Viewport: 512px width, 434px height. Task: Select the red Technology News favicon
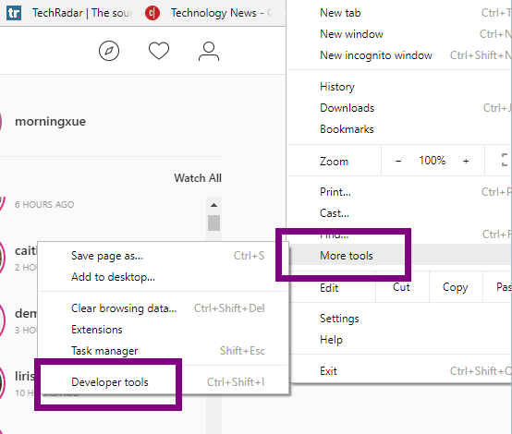coord(152,13)
